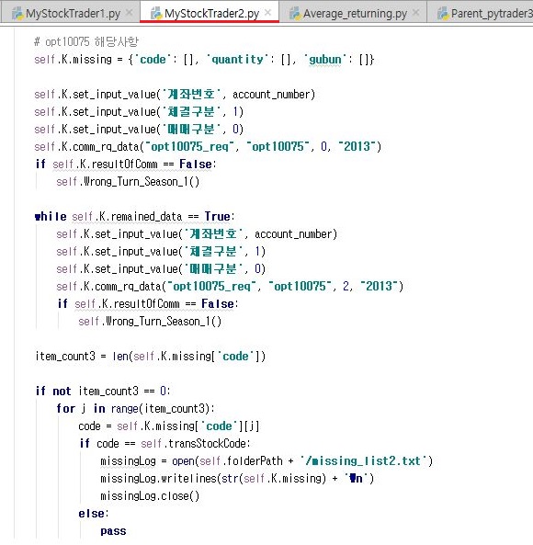Close the MyStockTrader1.py tab
The height and width of the screenshot is (545, 533).
(130, 13)
